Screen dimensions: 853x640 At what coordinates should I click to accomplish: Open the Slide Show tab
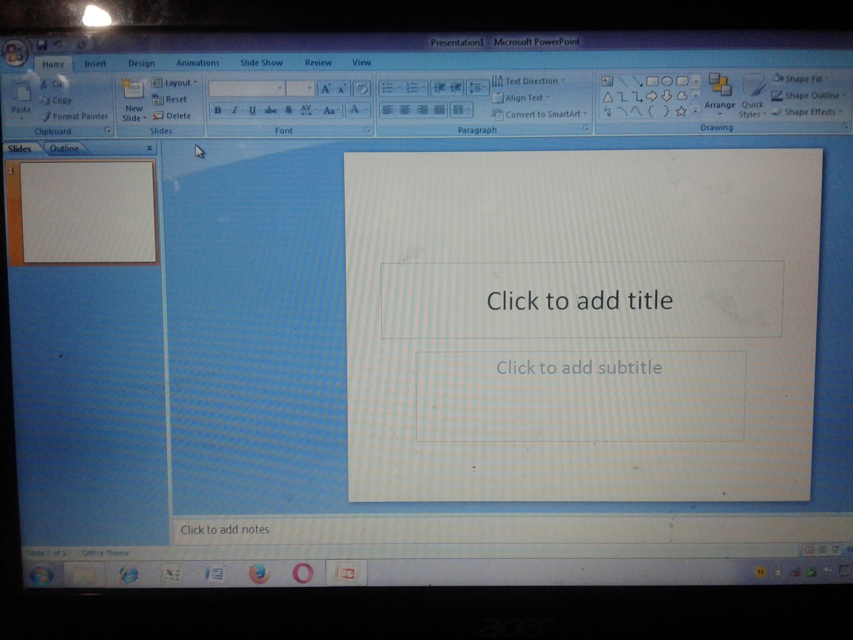[261, 62]
